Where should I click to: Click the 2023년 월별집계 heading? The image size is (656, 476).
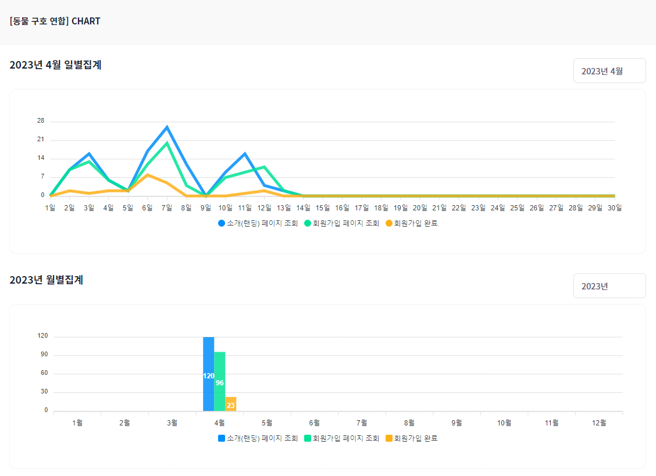pos(47,280)
